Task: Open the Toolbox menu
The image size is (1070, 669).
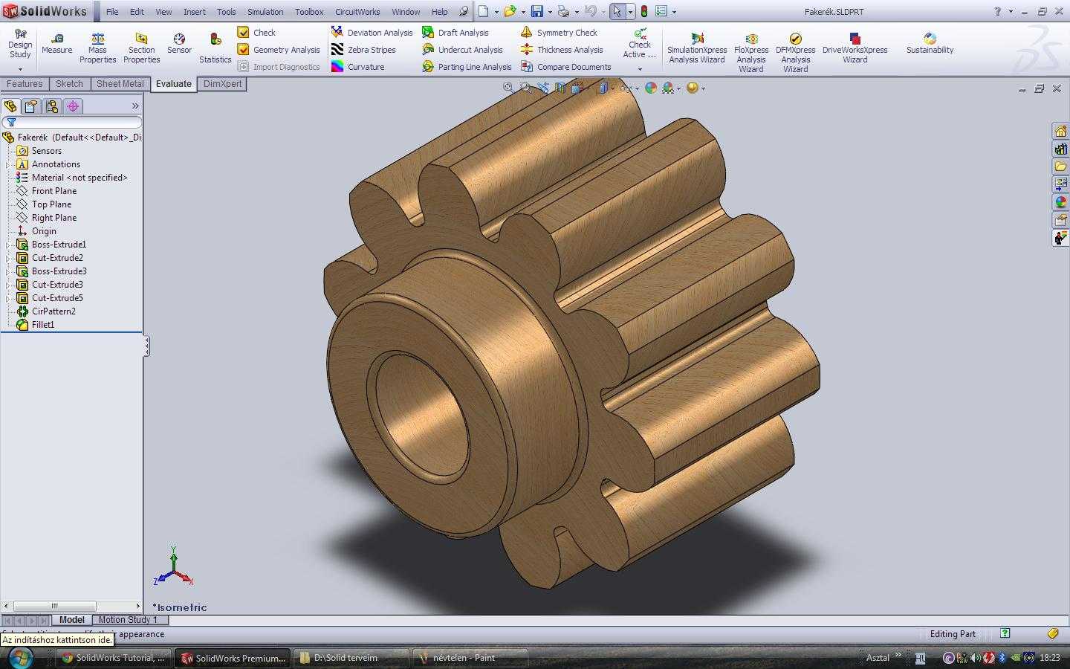Action: [309, 12]
